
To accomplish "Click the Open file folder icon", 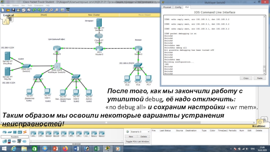I will [x=8, y=10].
